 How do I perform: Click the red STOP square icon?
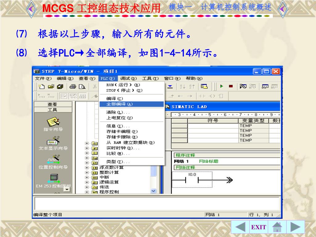231,86
